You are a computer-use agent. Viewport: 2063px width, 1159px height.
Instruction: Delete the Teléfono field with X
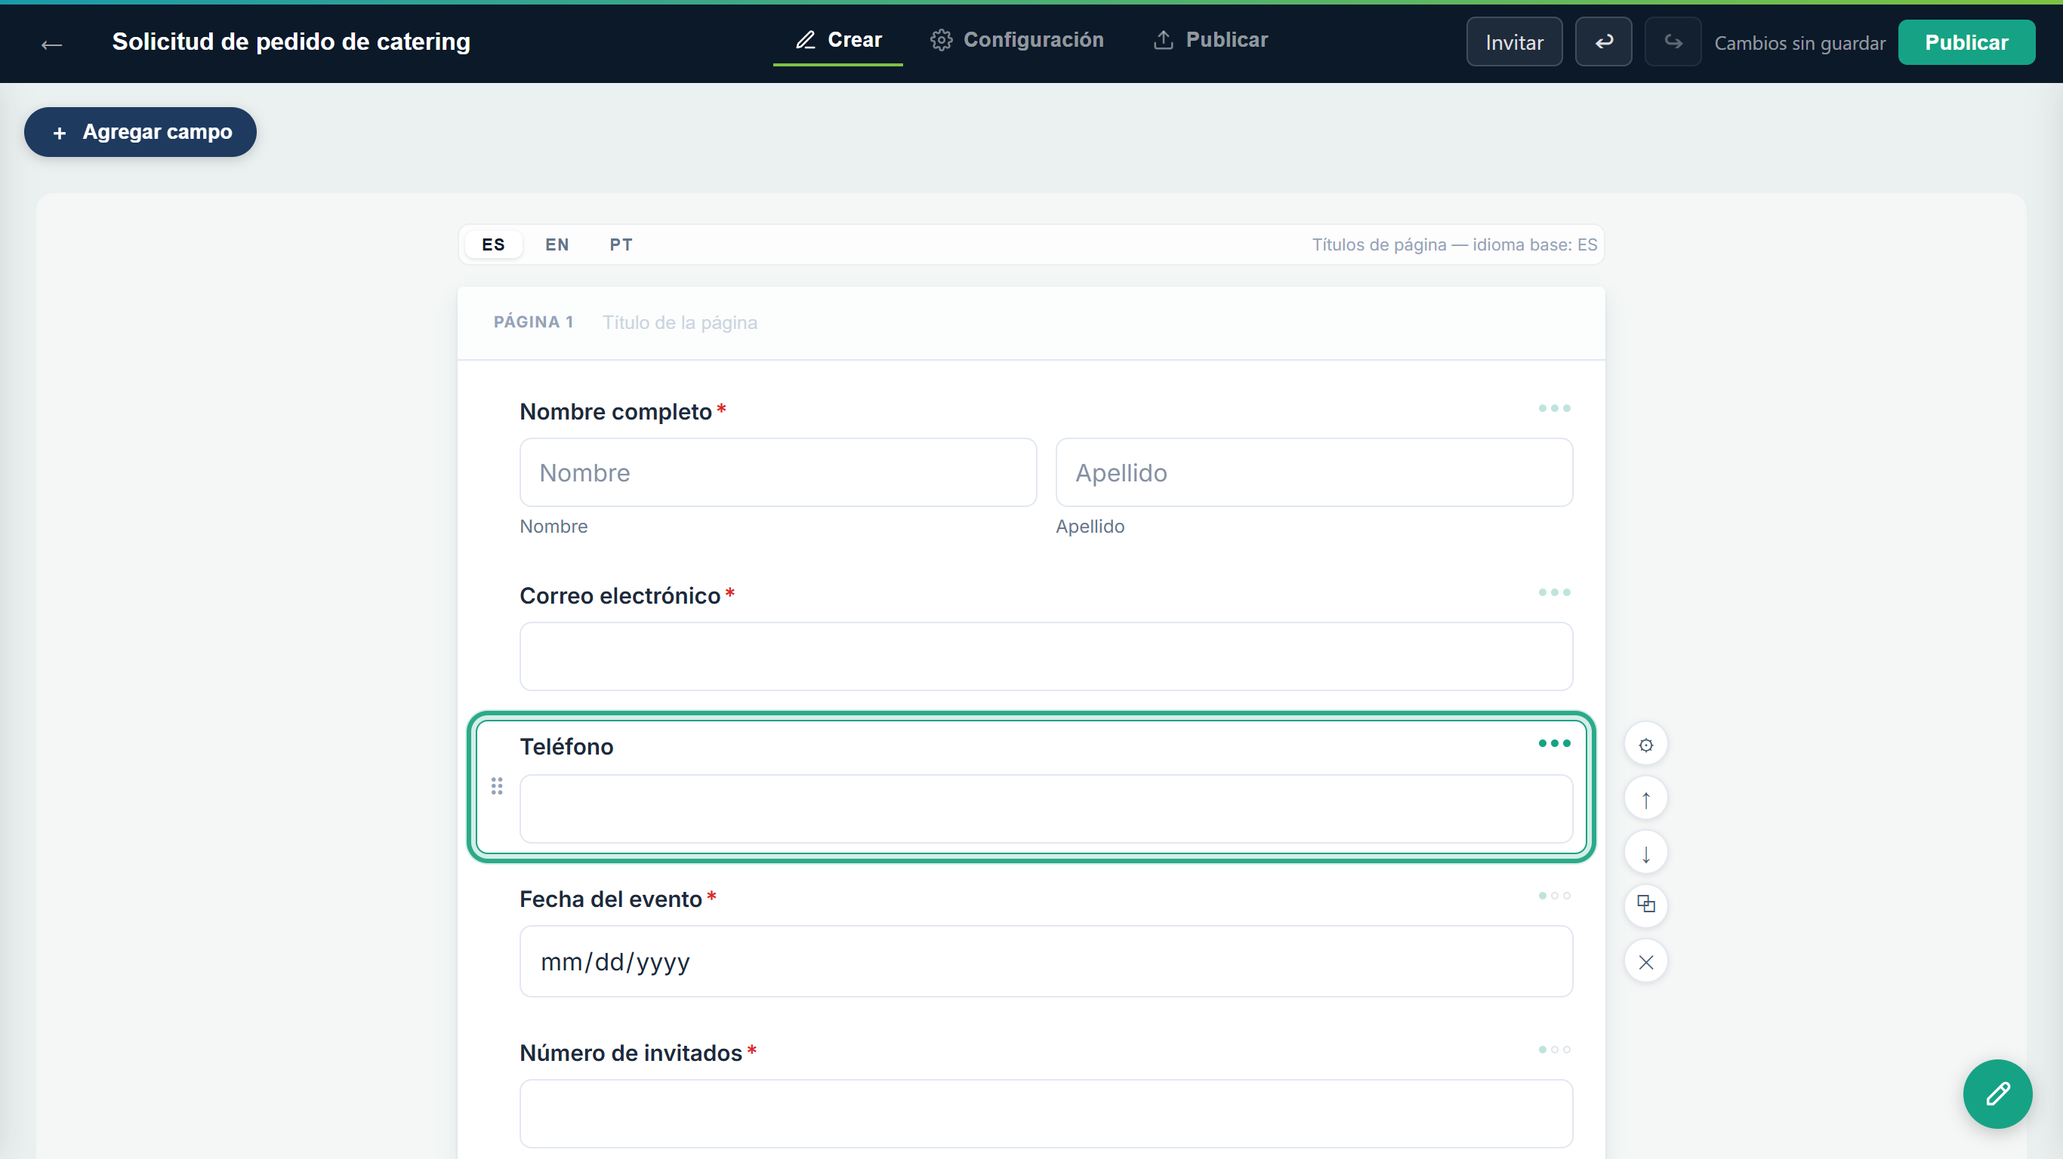[1645, 962]
